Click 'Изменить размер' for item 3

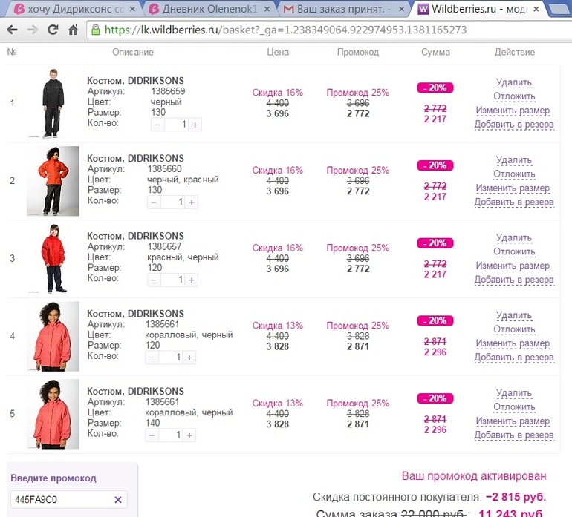(x=513, y=266)
